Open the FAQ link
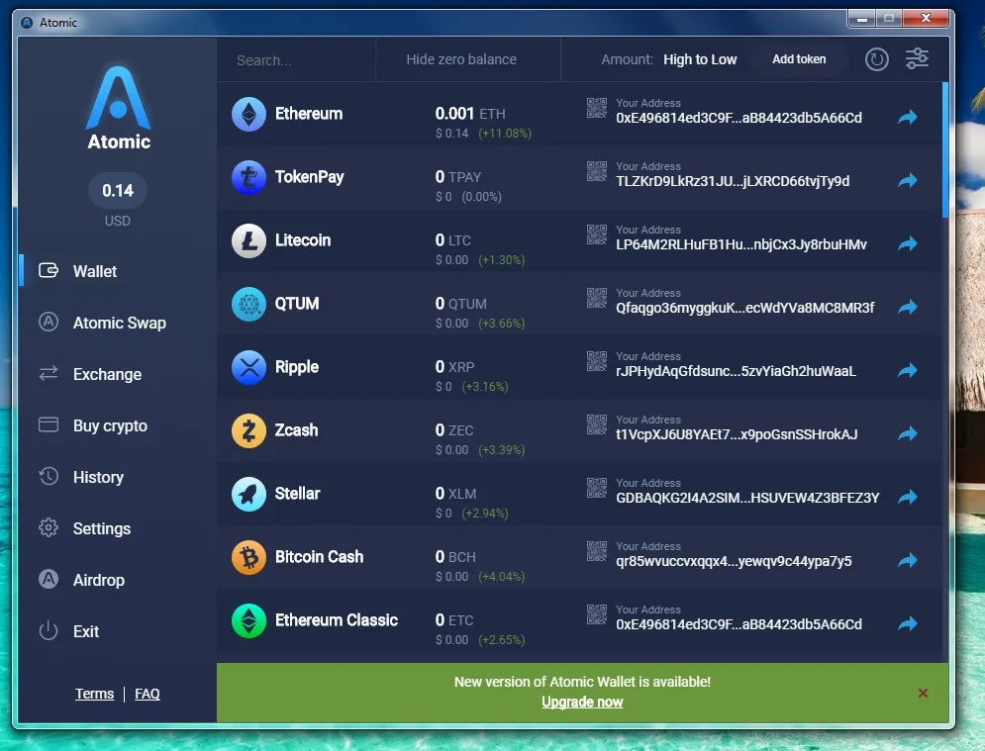 [x=147, y=694]
